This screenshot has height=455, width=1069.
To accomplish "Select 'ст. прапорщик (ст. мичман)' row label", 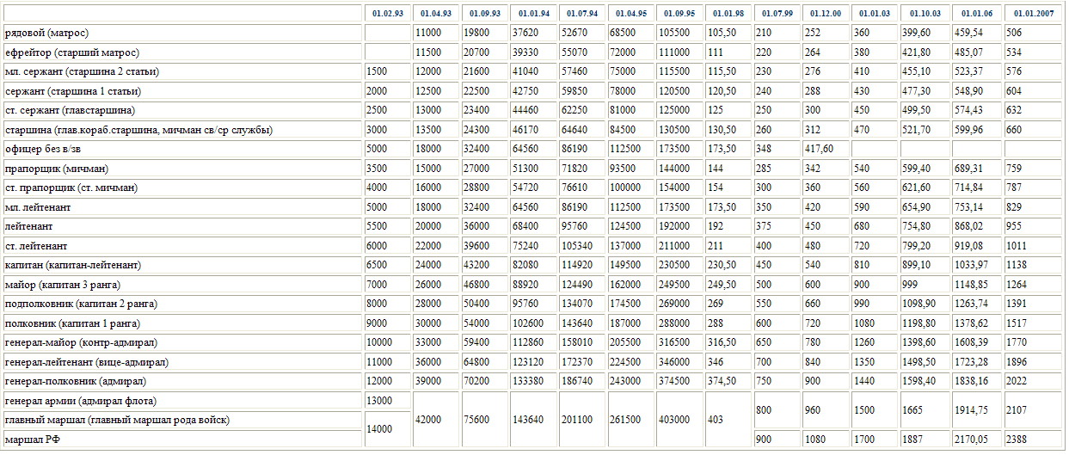I will pyautogui.click(x=72, y=188).
